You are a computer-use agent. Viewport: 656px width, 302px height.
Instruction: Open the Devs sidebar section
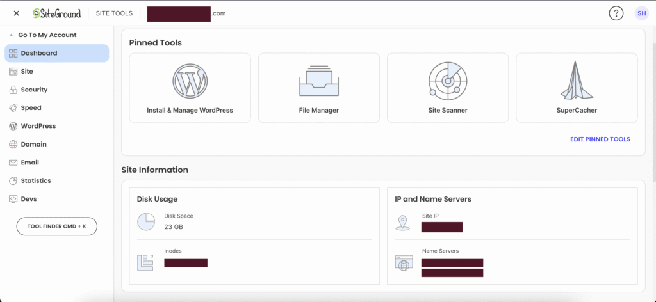point(29,199)
